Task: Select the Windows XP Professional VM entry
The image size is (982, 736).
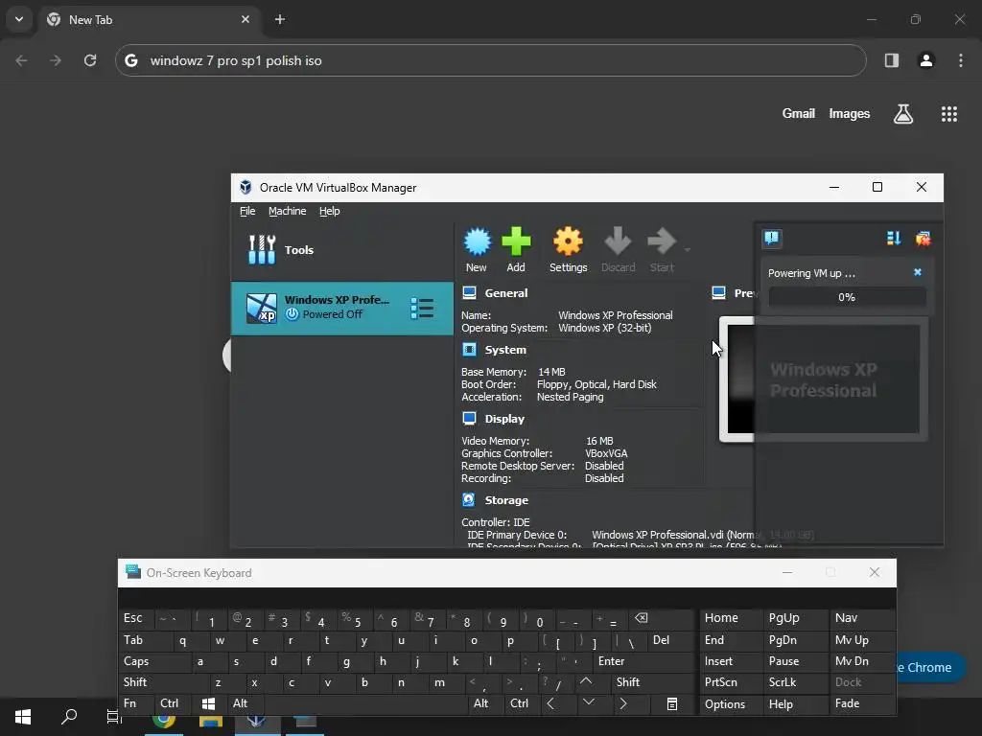Action: 342,308
